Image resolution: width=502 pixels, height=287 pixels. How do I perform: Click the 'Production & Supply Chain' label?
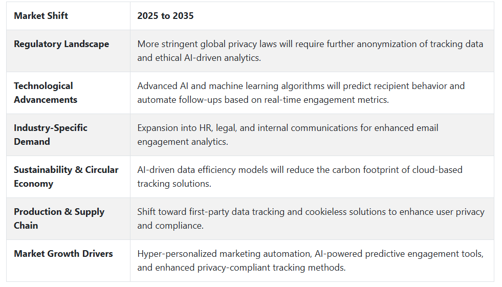[59, 218]
